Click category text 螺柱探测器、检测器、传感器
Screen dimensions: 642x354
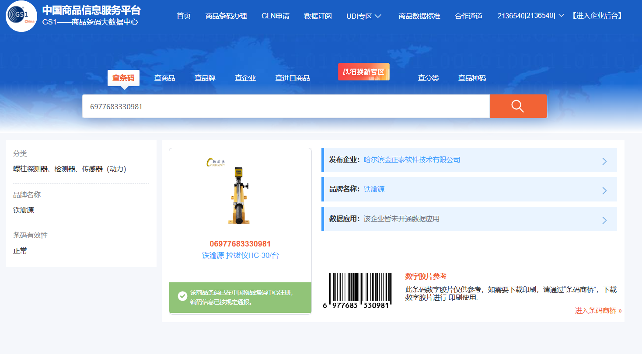coord(70,169)
